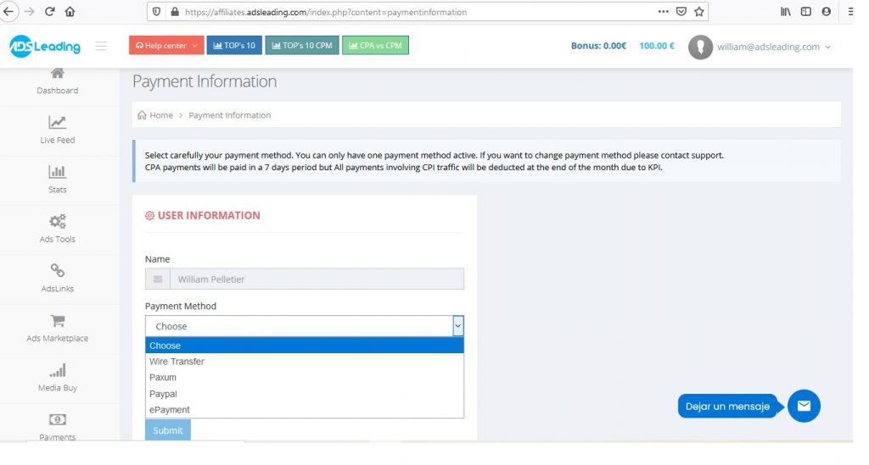Open the CPA vs CPM button
Viewport: 869px width, 465px height.
click(375, 46)
